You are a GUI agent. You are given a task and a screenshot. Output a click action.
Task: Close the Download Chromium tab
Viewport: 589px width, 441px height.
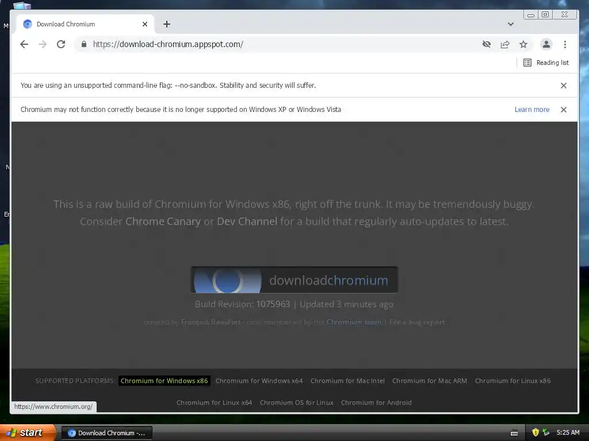click(x=145, y=24)
